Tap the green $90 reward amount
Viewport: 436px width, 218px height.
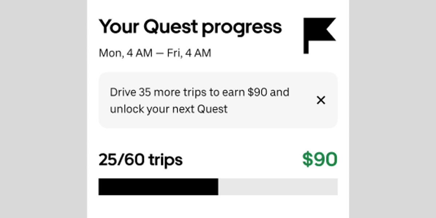[x=319, y=160]
